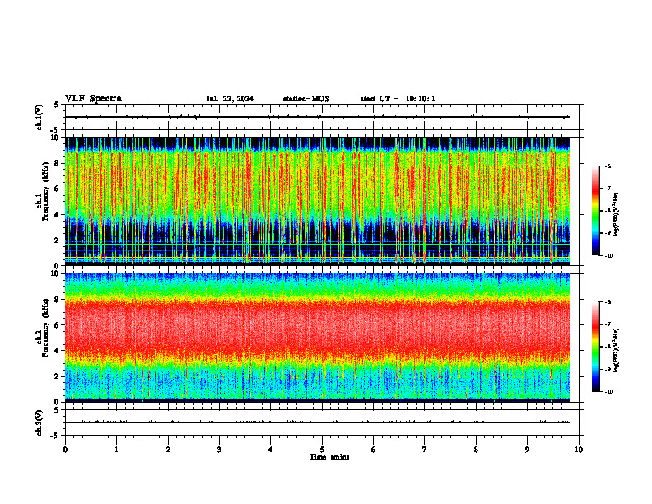Click the "-8" tick on ch.1 color bar
Viewport: 652px width, 504px height.
click(x=608, y=211)
